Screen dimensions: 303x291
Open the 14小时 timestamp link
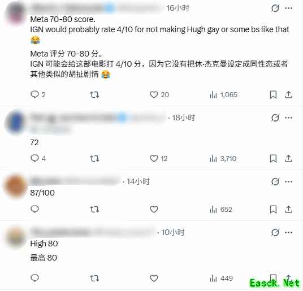click(138, 181)
